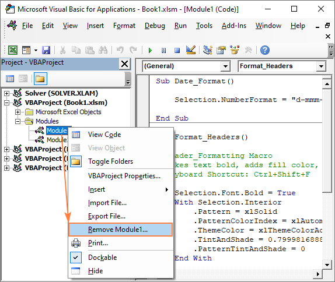Viewport: 335px width, 282px height.
Task: Click the Redo arrow icon
Action: pyautogui.click(x=133, y=50)
